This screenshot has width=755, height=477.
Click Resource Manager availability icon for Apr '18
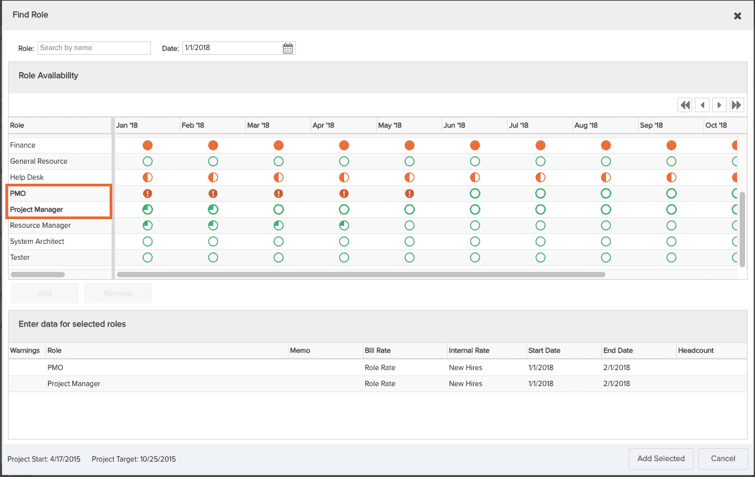point(344,225)
